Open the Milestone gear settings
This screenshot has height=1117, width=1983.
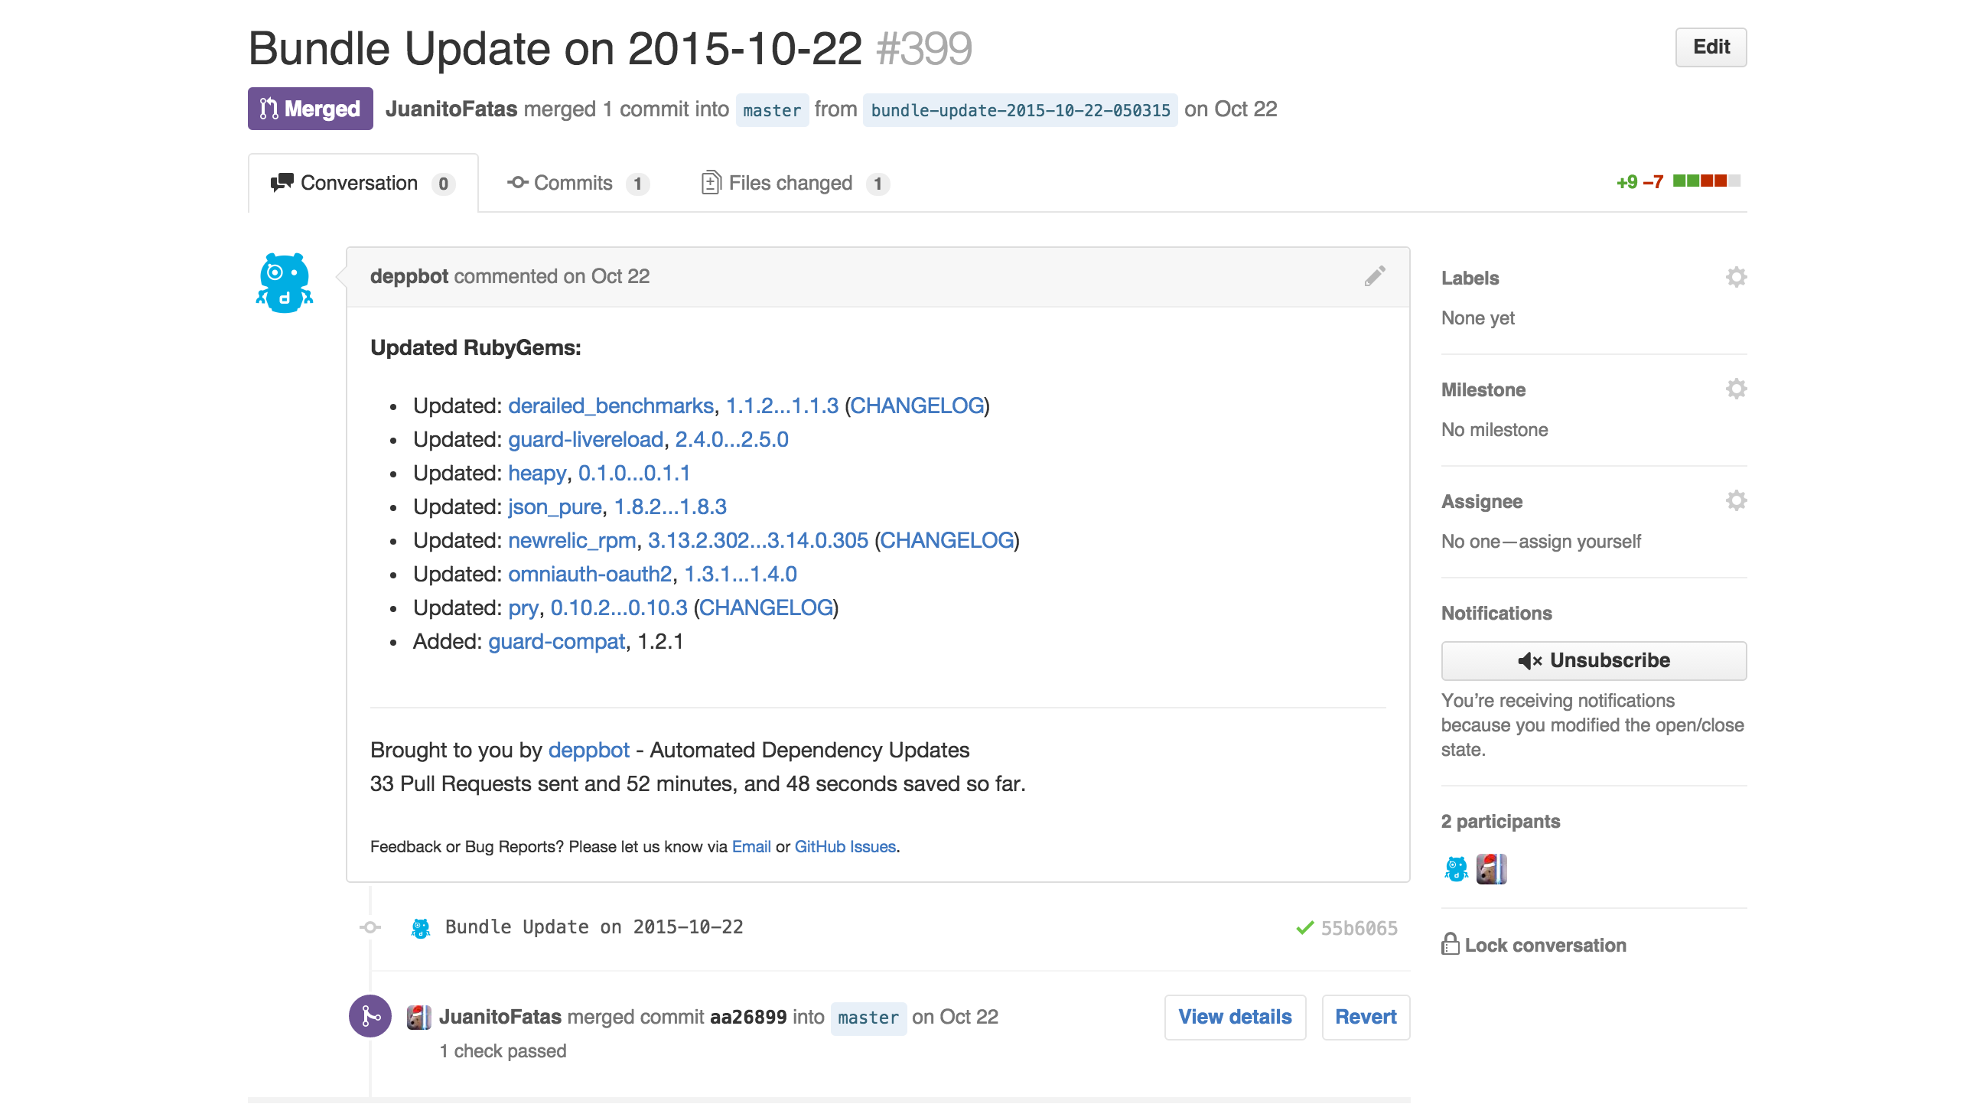pyautogui.click(x=1736, y=389)
